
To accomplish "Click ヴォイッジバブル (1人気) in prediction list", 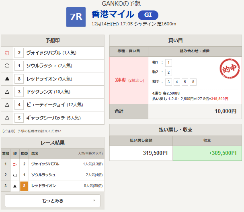I will tap(51, 53).
